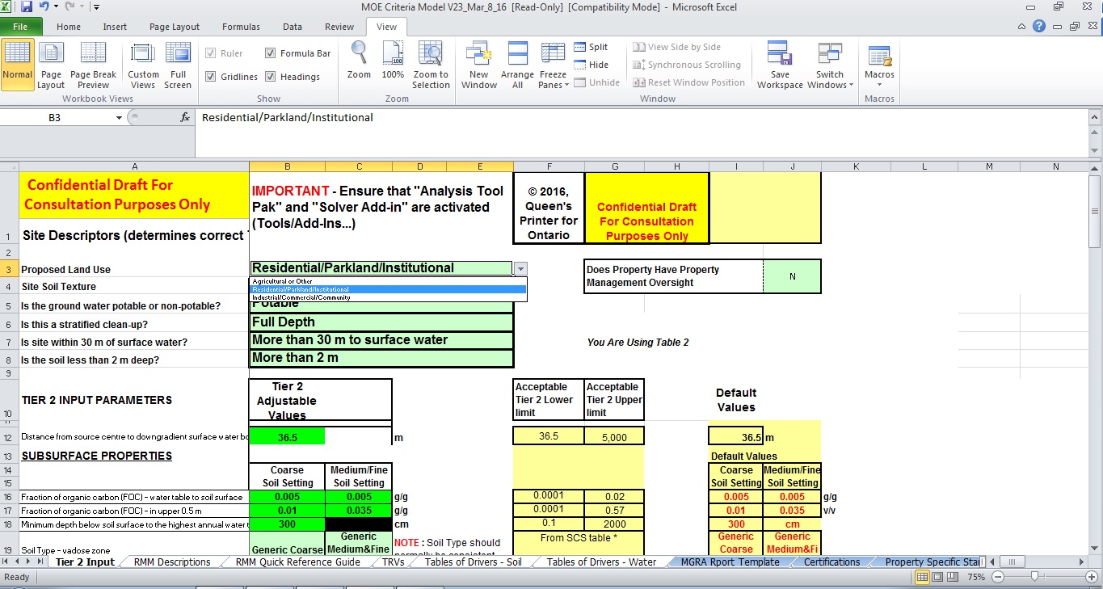This screenshot has height=589, width=1103.
Task: Click the zoom slider handle
Action: pyautogui.click(x=1034, y=577)
